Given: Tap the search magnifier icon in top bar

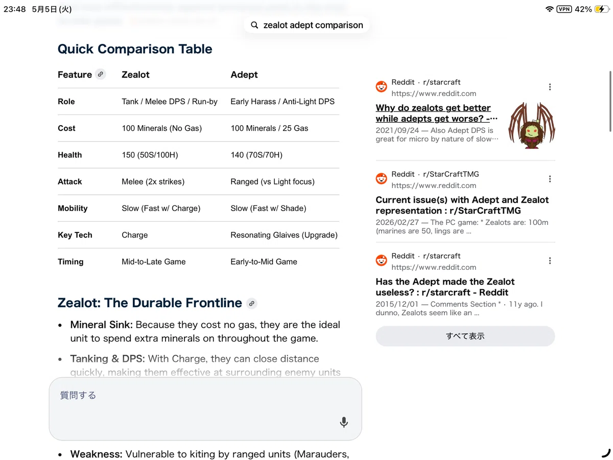Looking at the screenshot, I should tap(254, 25).
